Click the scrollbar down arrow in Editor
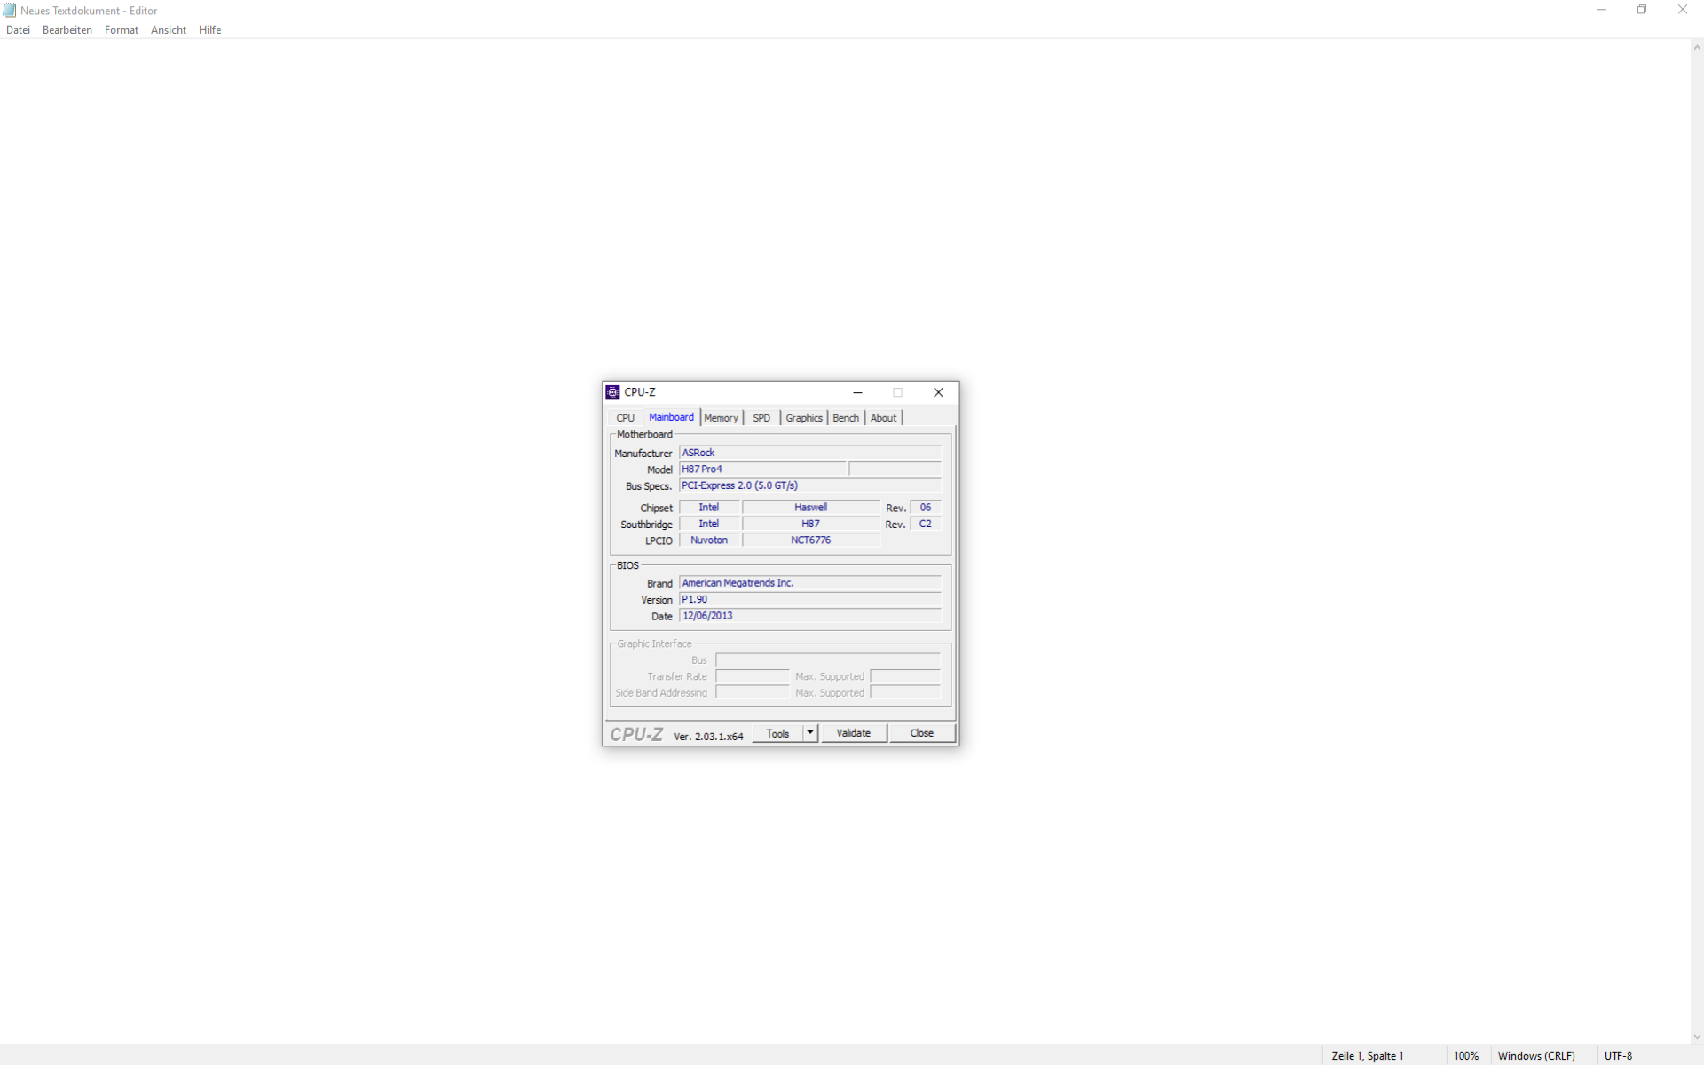The image size is (1704, 1065). [x=1697, y=1037]
